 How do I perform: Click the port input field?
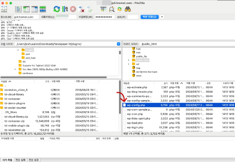point(133,17)
